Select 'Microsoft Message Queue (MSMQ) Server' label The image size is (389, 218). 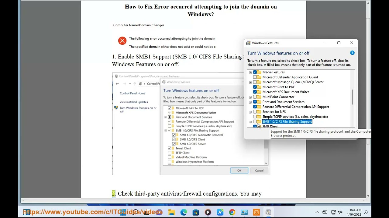click(x=293, y=82)
